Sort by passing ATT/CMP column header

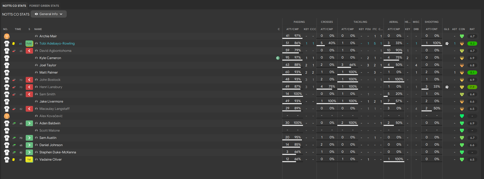point(292,29)
